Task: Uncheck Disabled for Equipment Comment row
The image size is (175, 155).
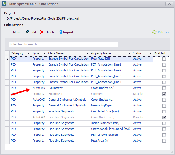Action: (x=164, y=94)
